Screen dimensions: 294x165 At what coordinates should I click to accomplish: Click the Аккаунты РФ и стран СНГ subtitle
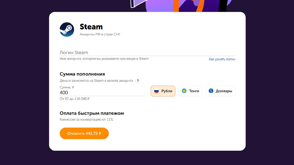click(x=100, y=34)
